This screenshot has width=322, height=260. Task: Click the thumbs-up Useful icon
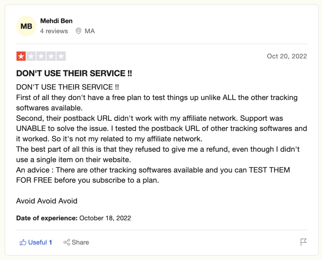[x=23, y=242]
